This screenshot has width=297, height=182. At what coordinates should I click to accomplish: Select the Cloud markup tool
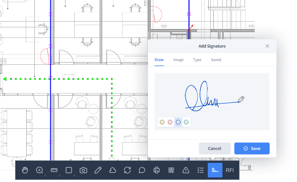113,170
